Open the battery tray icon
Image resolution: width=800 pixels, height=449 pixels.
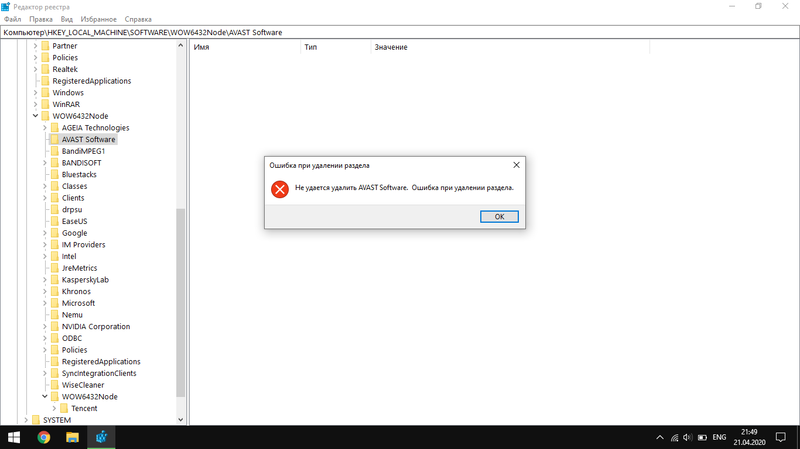click(x=702, y=437)
